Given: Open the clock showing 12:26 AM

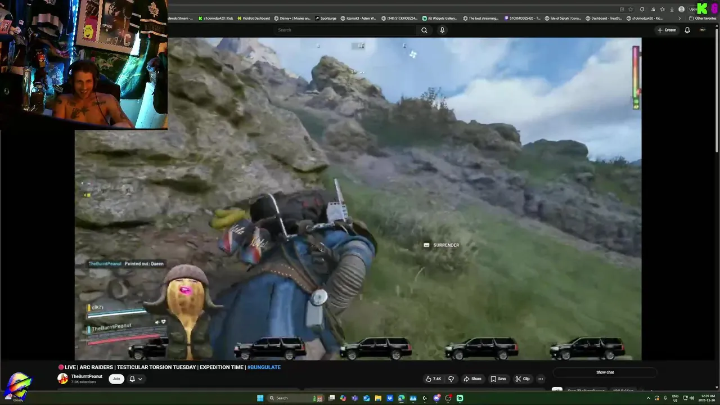Looking at the screenshot, I should [708, 398].
